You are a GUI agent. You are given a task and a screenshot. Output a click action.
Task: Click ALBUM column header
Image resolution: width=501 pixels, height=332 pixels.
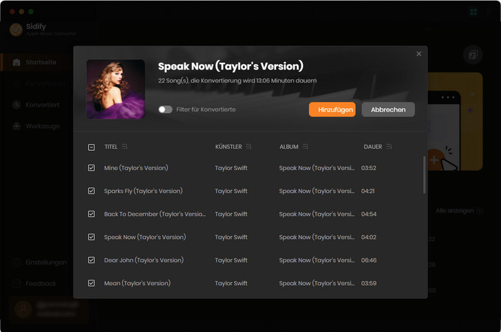[289, 147]
